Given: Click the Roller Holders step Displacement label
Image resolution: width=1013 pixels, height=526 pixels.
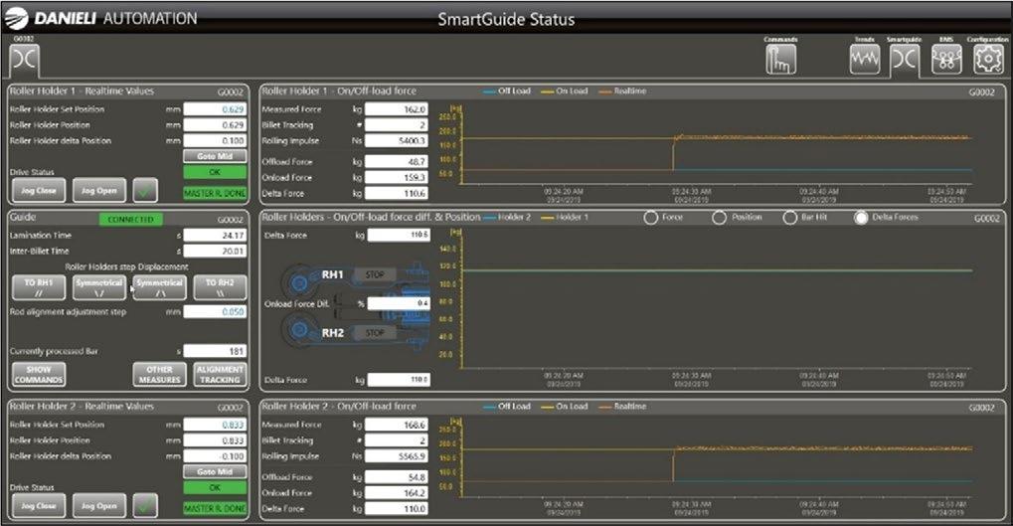Looking at the screenshot, I should 126,266.
